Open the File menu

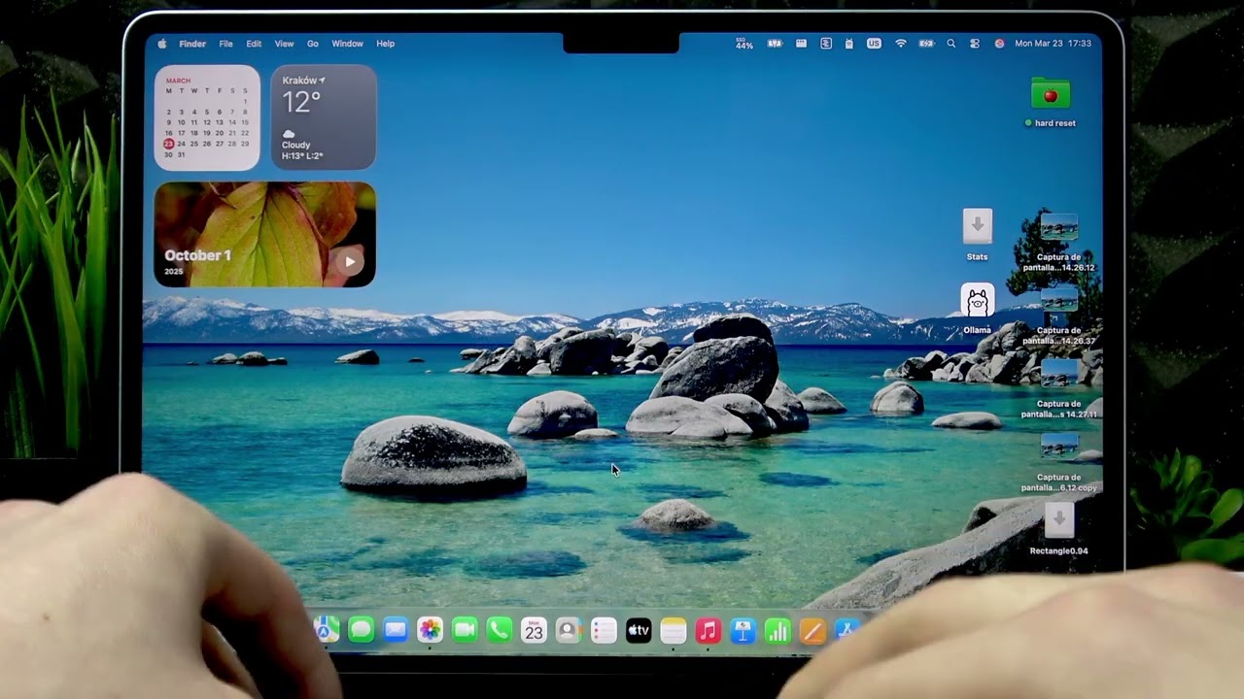pos(225,44)
